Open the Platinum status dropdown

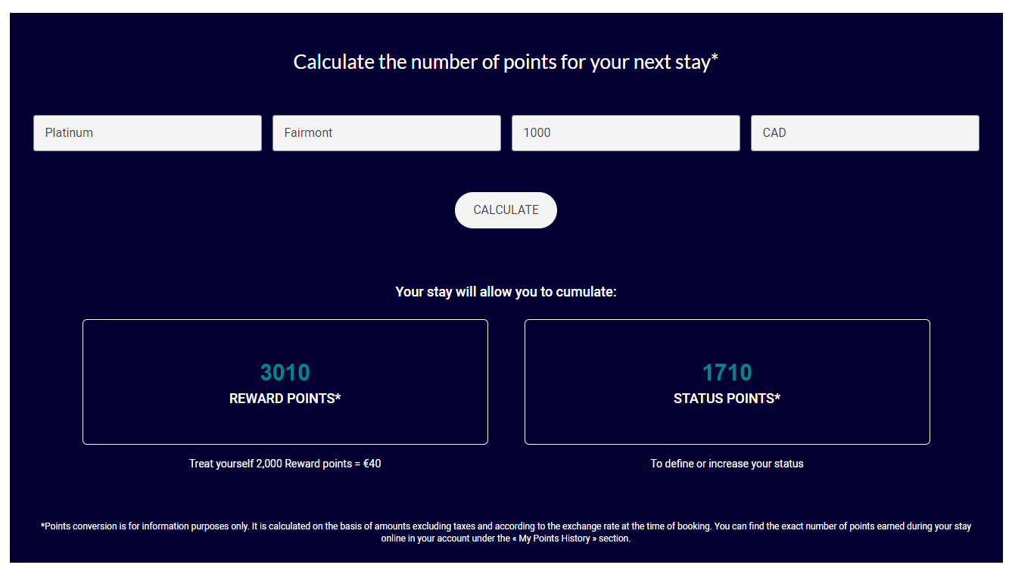tap(148, 133)
